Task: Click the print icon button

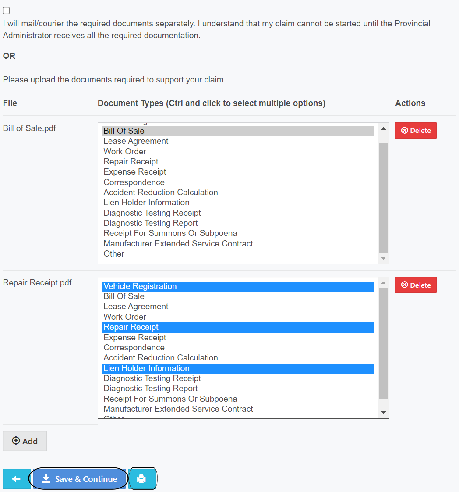Action: click(141, 479)
